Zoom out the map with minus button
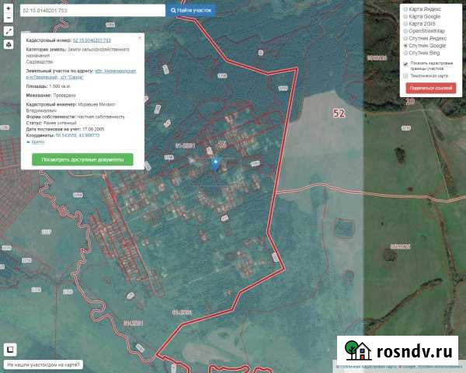The height and width of the screenshot is (373, 466). click(8, 18)
